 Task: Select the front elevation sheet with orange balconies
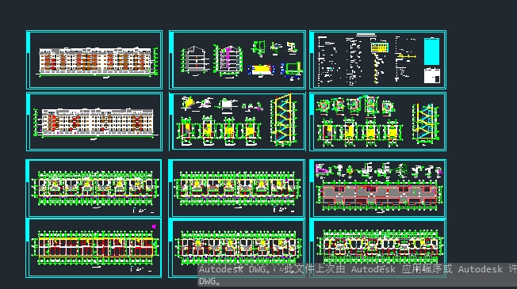(x=94, y=59)
